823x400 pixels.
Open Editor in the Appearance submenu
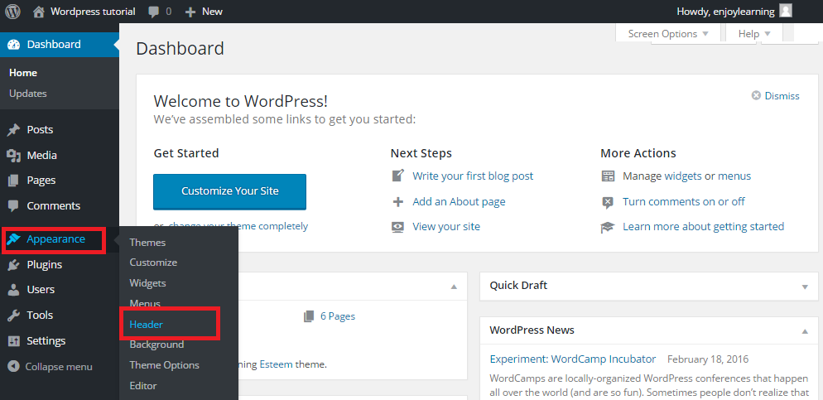coord(143,386)
